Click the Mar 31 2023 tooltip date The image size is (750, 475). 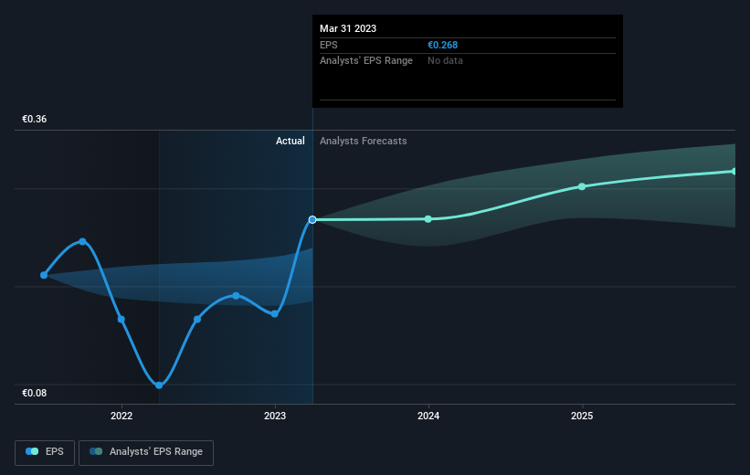(x=348, y=28)
